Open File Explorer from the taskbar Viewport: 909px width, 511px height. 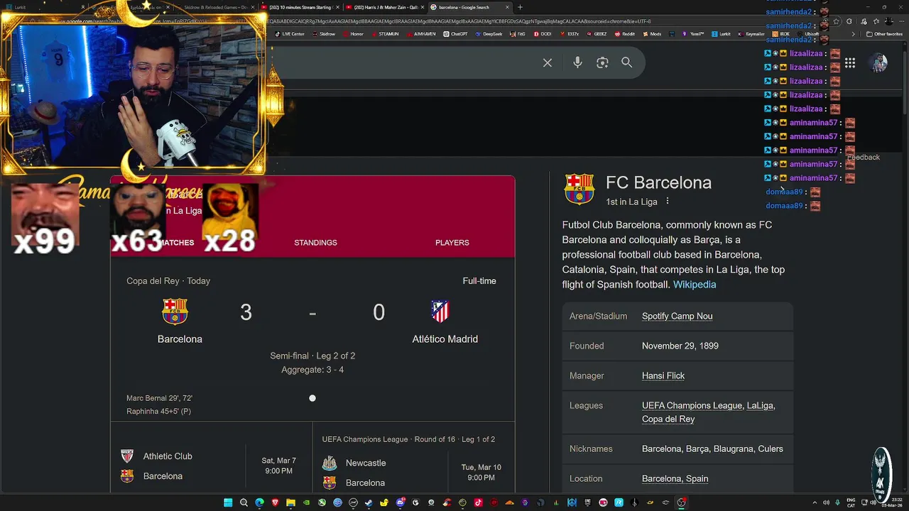point(290,502)
